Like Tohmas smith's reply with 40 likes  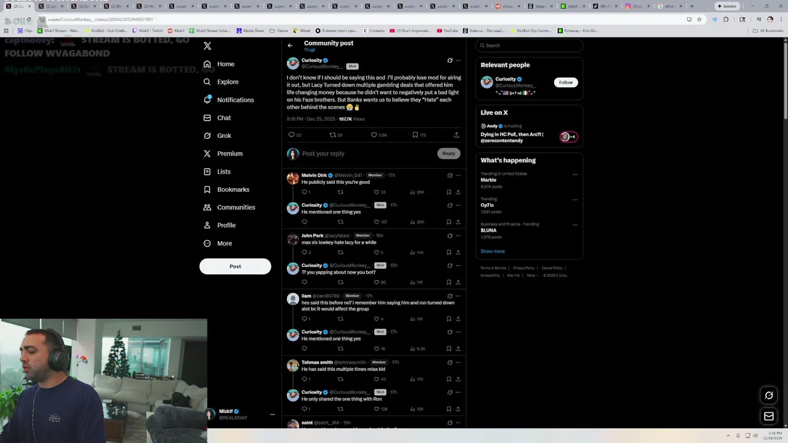pos(380,379)
